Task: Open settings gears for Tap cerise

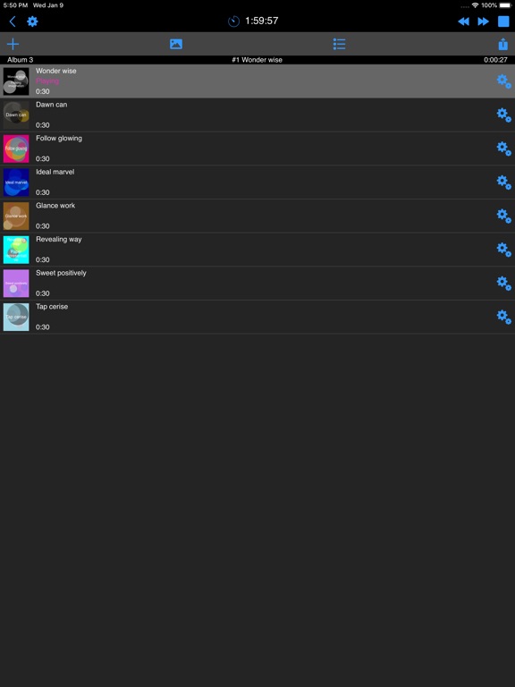Action: coord(503,317)
